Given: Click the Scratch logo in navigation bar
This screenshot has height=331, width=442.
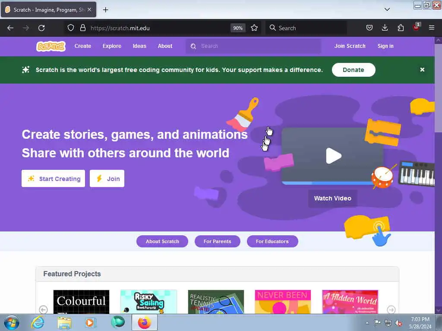Looking at the screenshot, I should coord(51,46).
